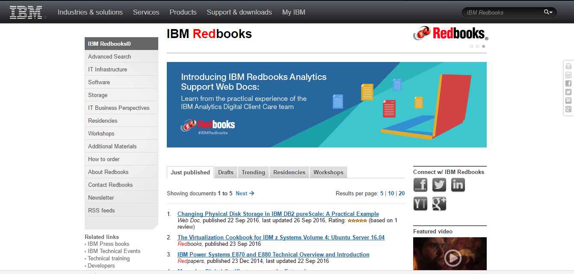The width and height of the screenshot is (574, 274).
Task: Click the 'Redpapers, published 23 Dec 2014' line
Action: pyautogui.click(x=253, y=261)
